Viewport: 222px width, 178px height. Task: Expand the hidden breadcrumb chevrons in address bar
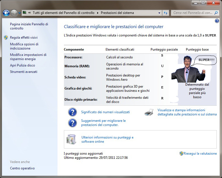[x=29, y=13]
